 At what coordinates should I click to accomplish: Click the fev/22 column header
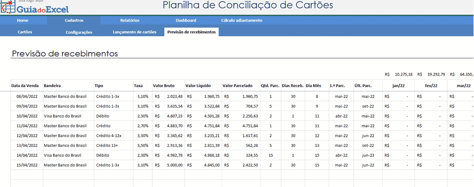click(431, 86)
